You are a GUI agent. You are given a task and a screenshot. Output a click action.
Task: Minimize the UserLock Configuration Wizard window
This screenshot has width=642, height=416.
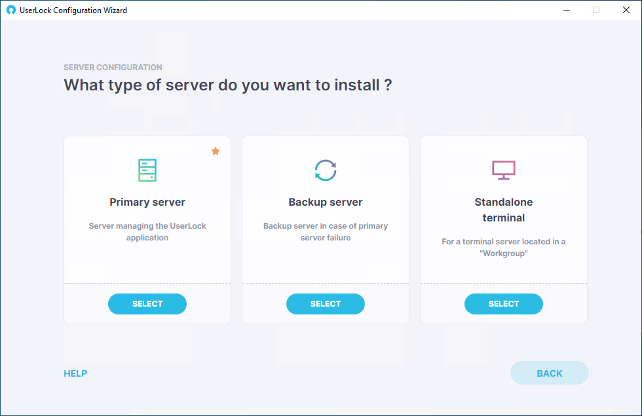click(567, 10)
